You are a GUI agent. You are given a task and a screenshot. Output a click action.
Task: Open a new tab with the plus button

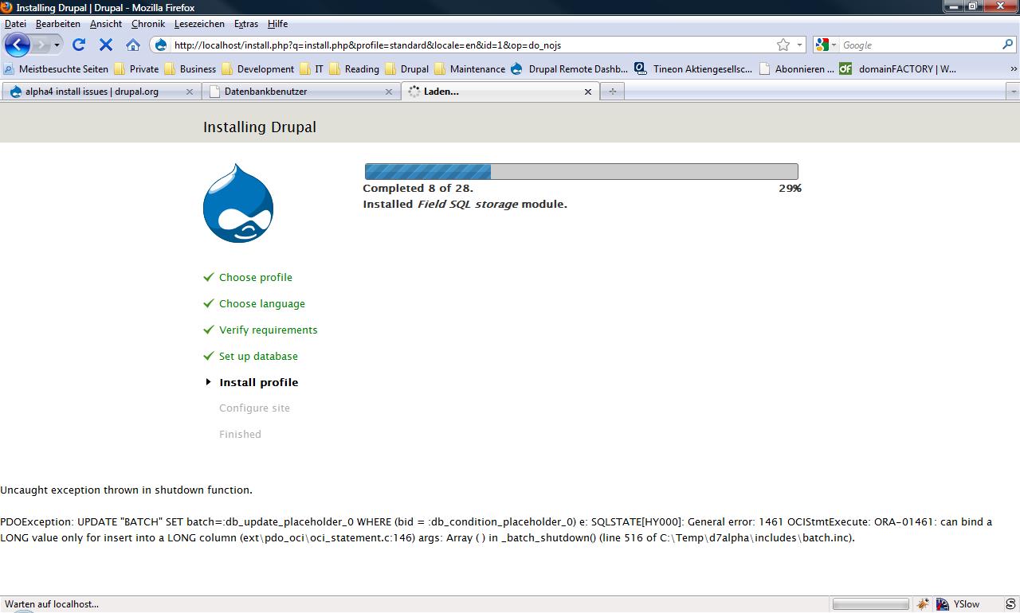tap(612, 92)
